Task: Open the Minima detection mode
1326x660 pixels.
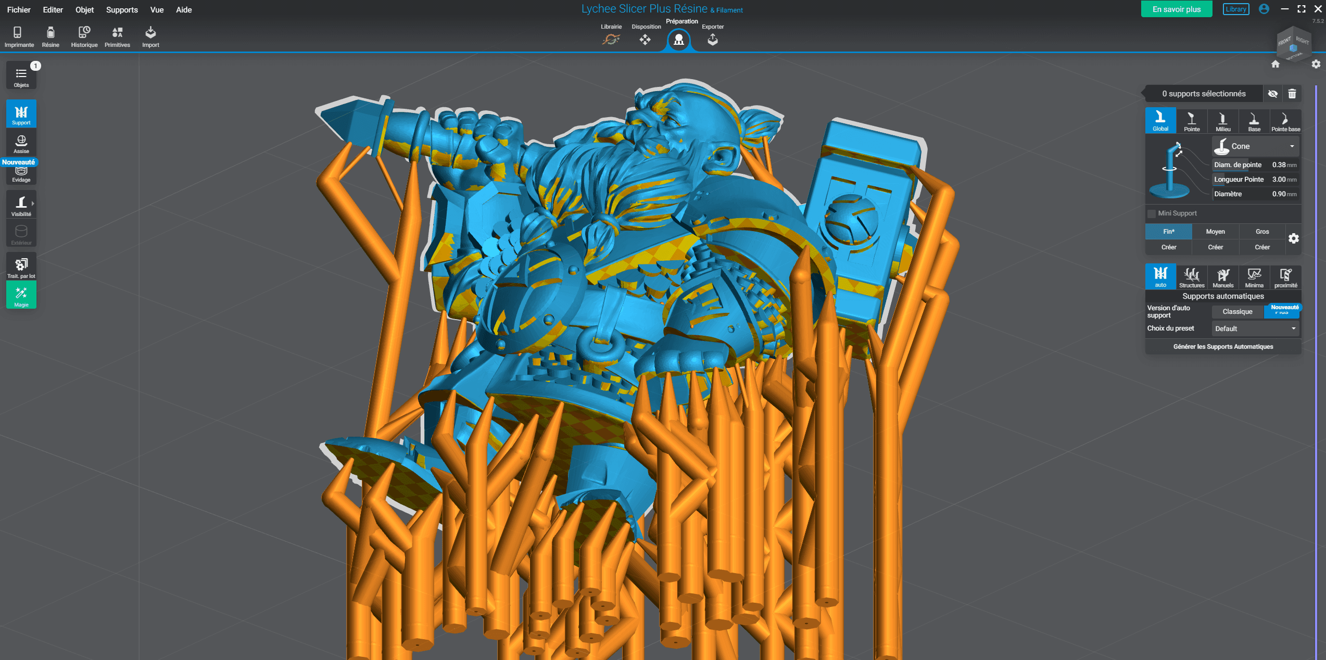Action: [x=1254, y=277]
